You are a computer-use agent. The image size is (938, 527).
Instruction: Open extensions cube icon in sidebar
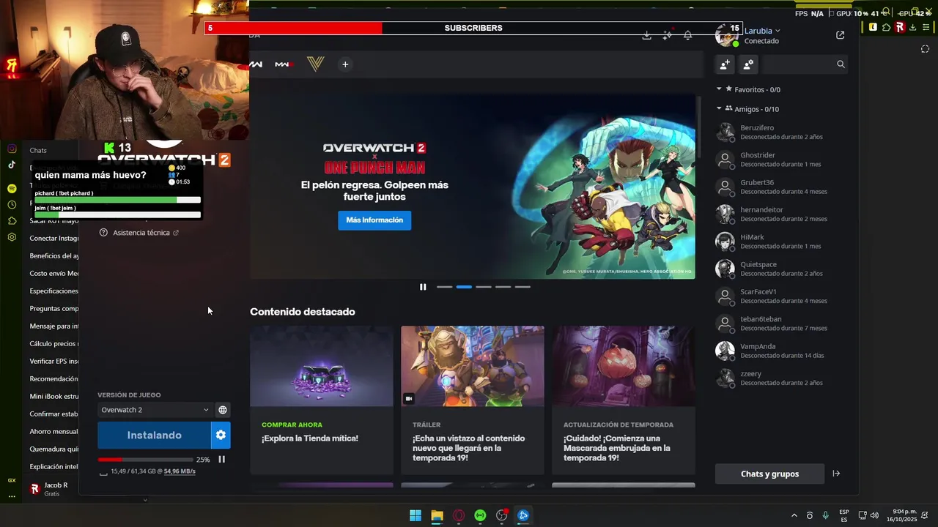point(12,221)
